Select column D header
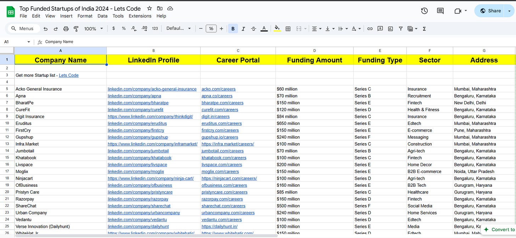Screen dimensions: 516x238 314,51
